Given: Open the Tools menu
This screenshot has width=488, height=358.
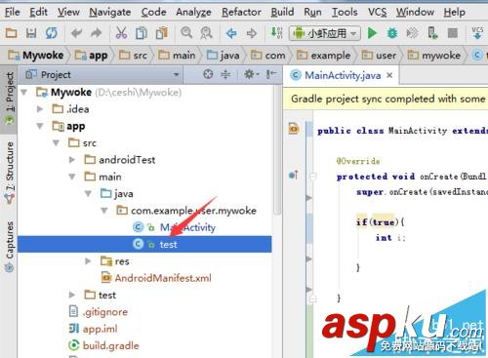Looking at the screenshot, I should 345,13.
